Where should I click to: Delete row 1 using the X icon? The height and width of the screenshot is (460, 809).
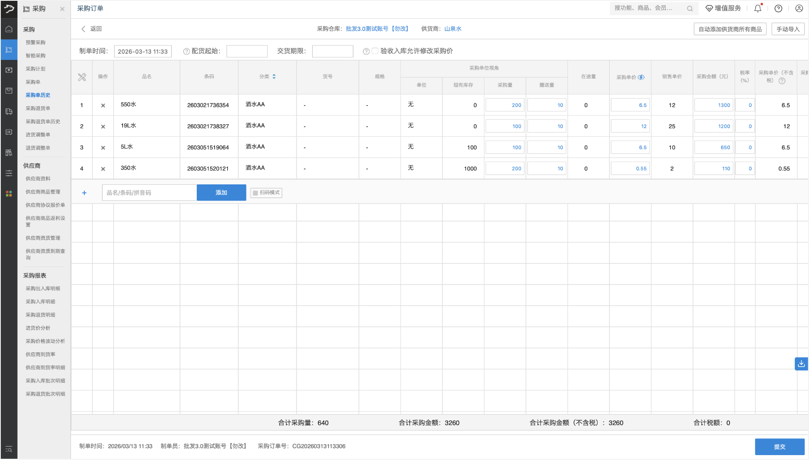coord(103,105)
